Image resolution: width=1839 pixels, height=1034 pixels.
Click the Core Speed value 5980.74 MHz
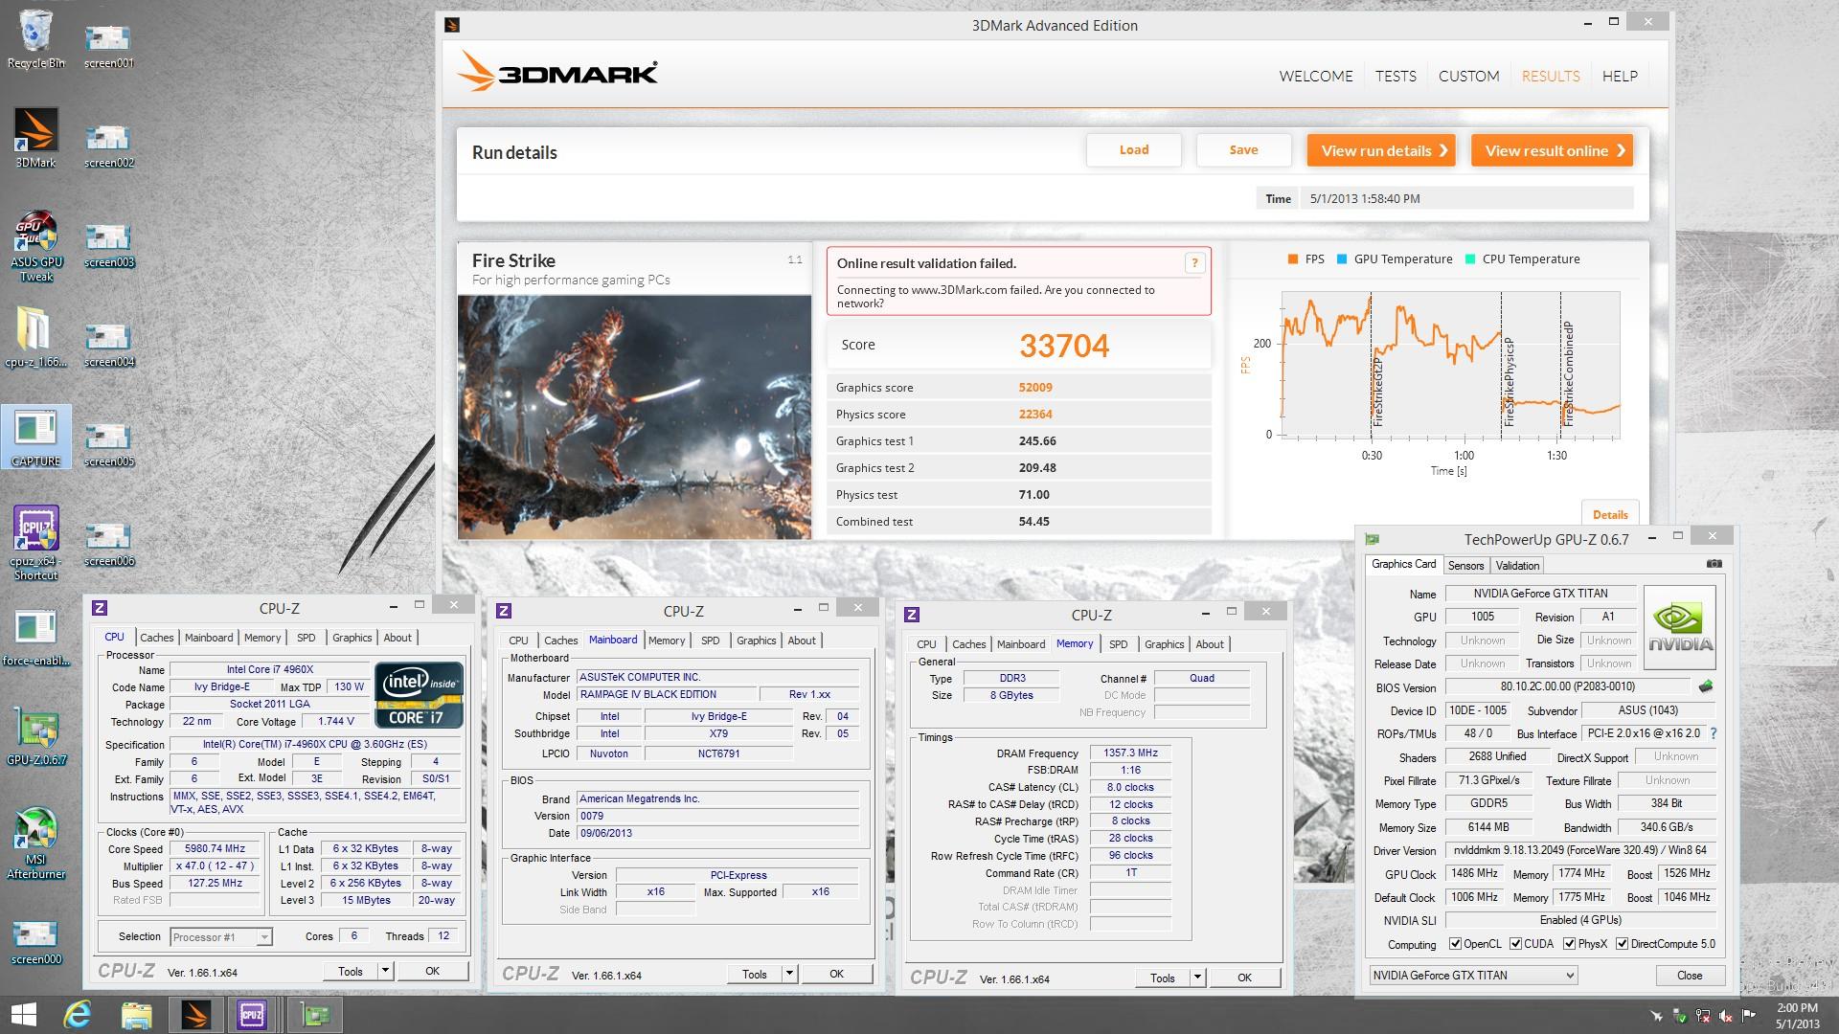click(216, 849)
